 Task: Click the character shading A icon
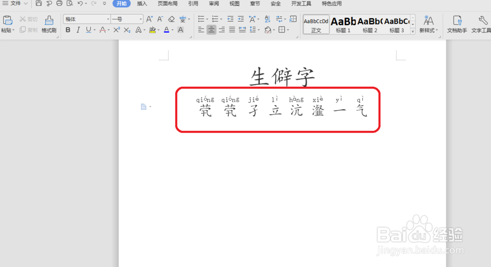click(180, 30)
